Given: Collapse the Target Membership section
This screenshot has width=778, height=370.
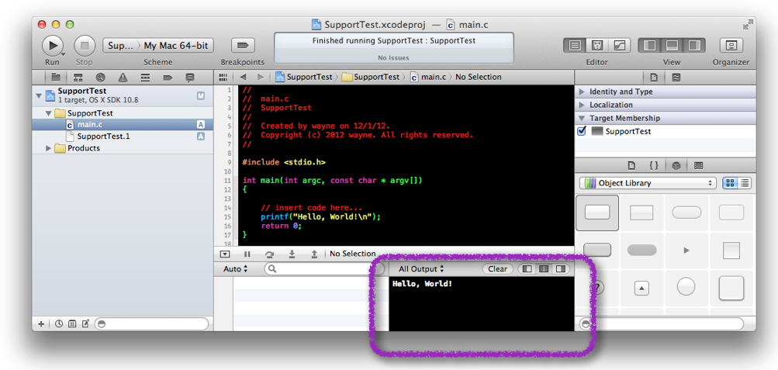Looking at the screenshot, I should click(x=582, y=119).
